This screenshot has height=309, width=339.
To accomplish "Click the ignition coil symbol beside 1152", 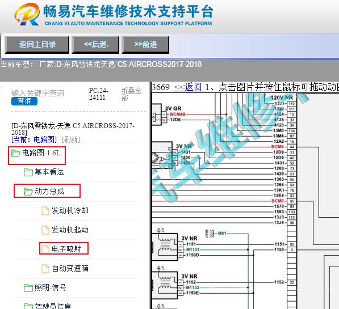I will tap(165, 285).
